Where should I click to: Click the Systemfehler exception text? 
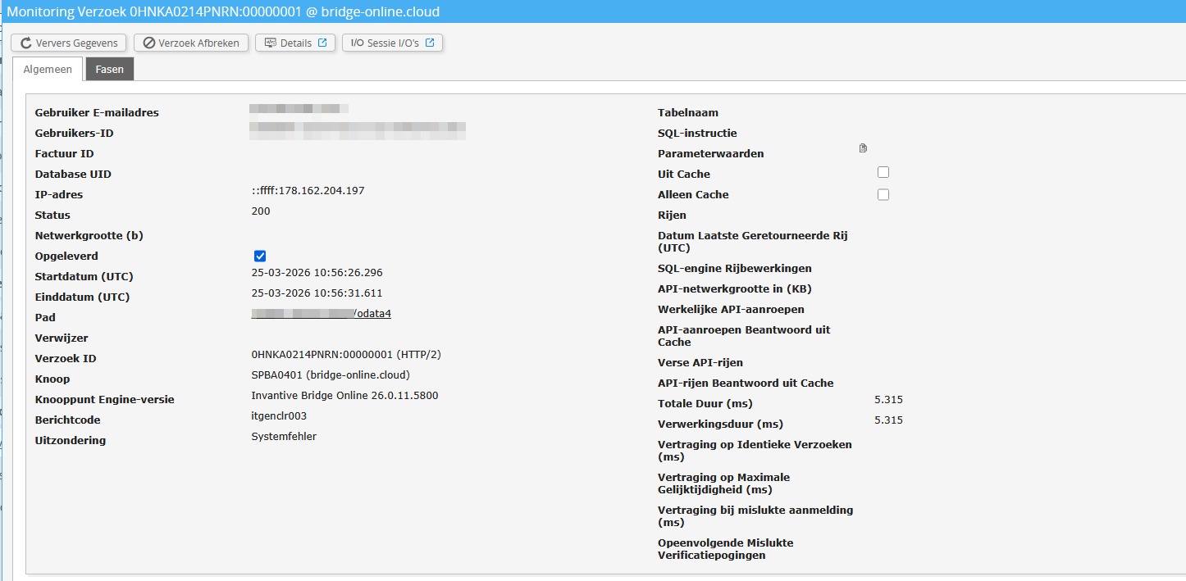tap(284, 437)
